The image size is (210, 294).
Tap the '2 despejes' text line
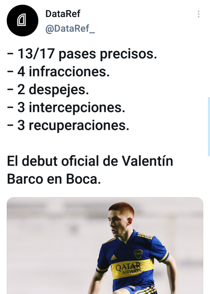(x=48, y=90)
